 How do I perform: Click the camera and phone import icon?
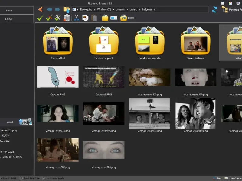tap(25, 122)
